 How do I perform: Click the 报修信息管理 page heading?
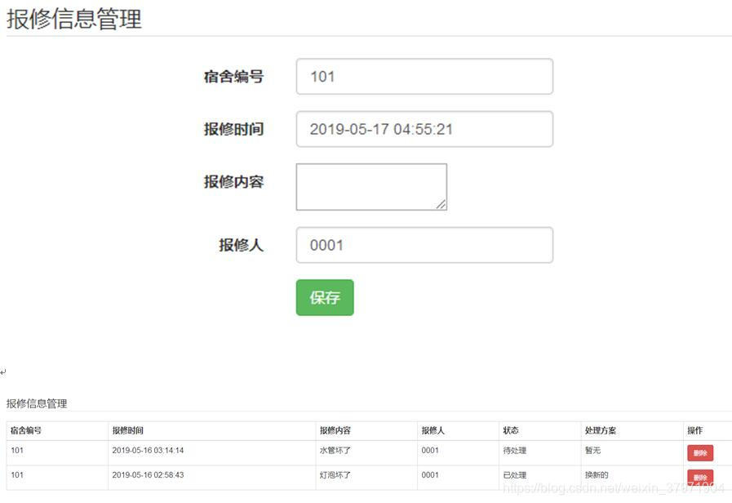tap(73, 20)
